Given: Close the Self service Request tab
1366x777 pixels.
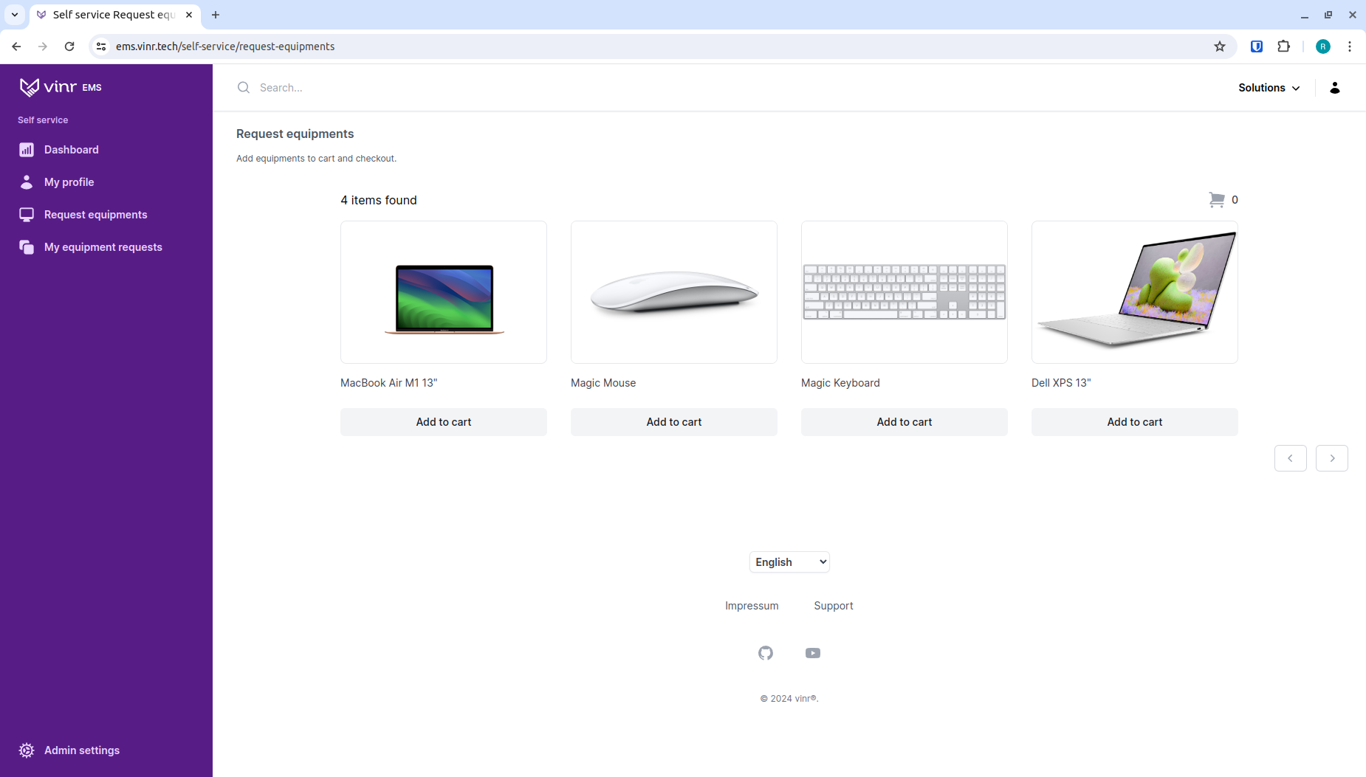Looking at the screenshot, I should (189, 15).
